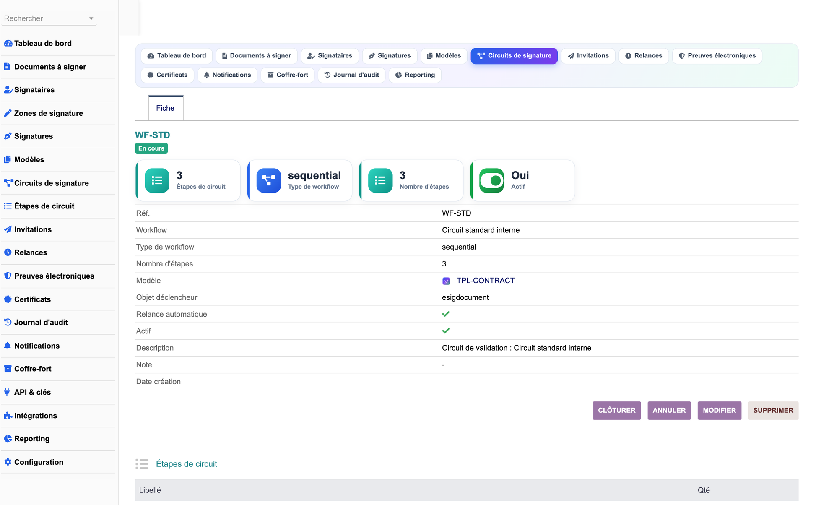This screenshot has height=505, width=816.
Task: Toggle the Actif green switch icon
Action: click(x=491, y=180)
